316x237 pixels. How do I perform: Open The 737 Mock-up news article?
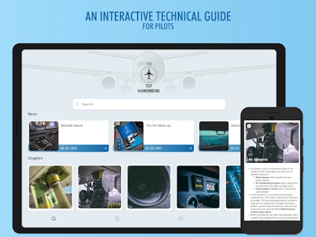pos(154,136)
